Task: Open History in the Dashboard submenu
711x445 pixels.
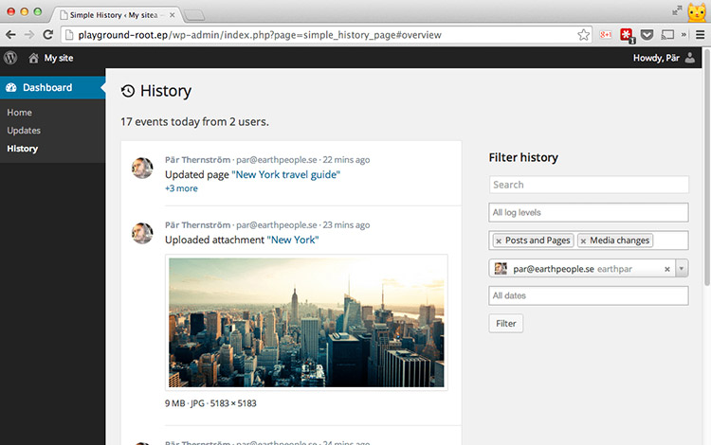Action: (22, 149)
